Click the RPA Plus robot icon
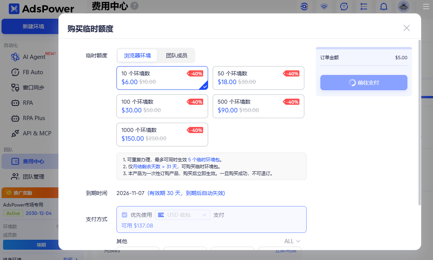Viewport: 433px width, 260px height. pyautogui.click(x=15, y=118)
